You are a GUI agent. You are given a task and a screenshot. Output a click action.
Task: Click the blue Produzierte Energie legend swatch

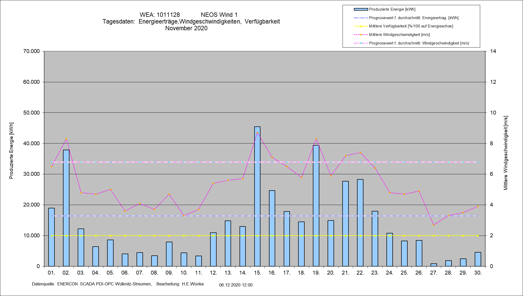(x=361, y=9)
